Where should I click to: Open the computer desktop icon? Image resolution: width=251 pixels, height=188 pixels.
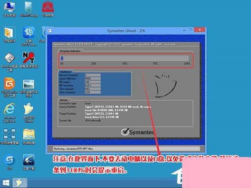[x=10, y=9]
